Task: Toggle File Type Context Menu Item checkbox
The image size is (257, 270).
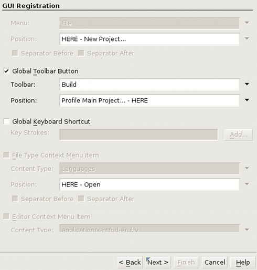Action: point(6,155)
